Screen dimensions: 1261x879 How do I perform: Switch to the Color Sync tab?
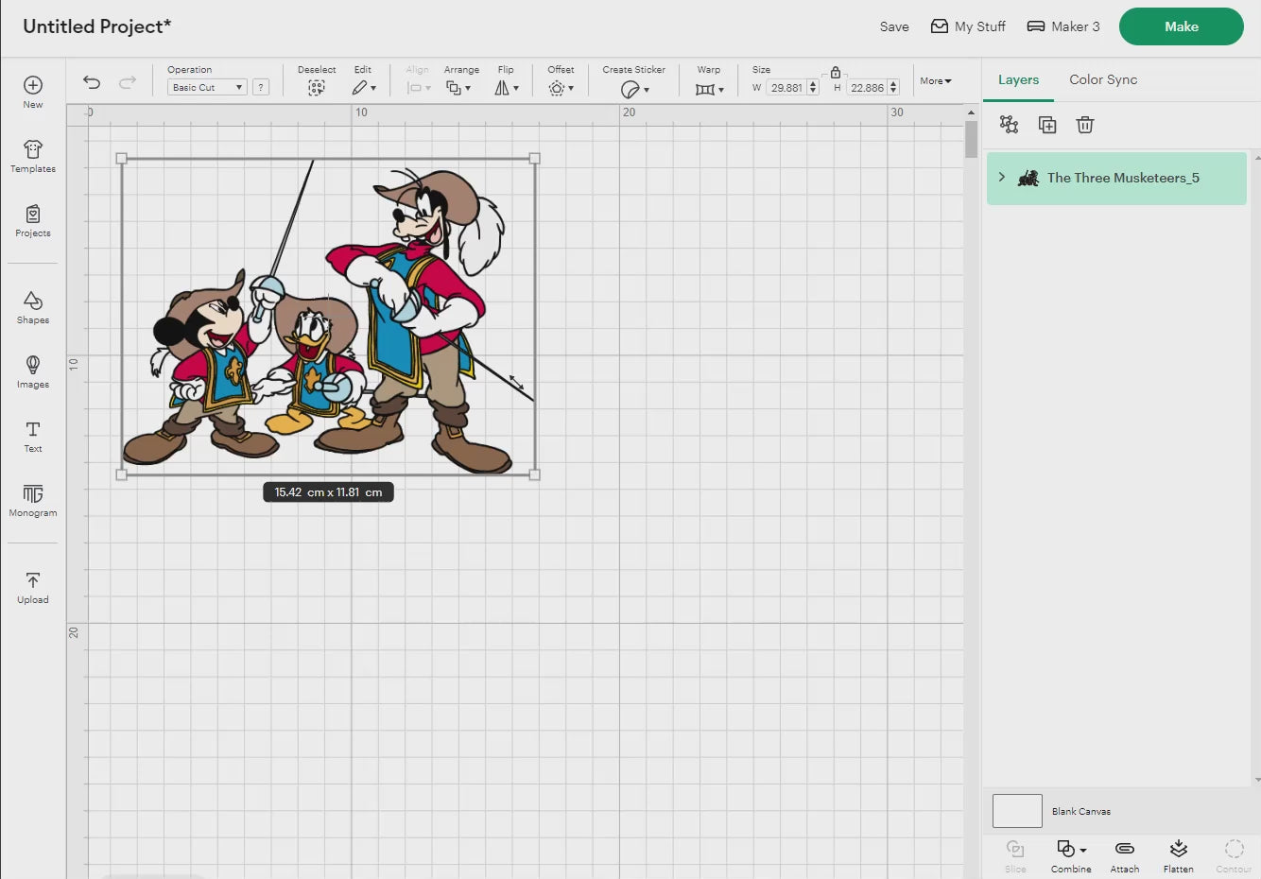tap(1103, 79)
